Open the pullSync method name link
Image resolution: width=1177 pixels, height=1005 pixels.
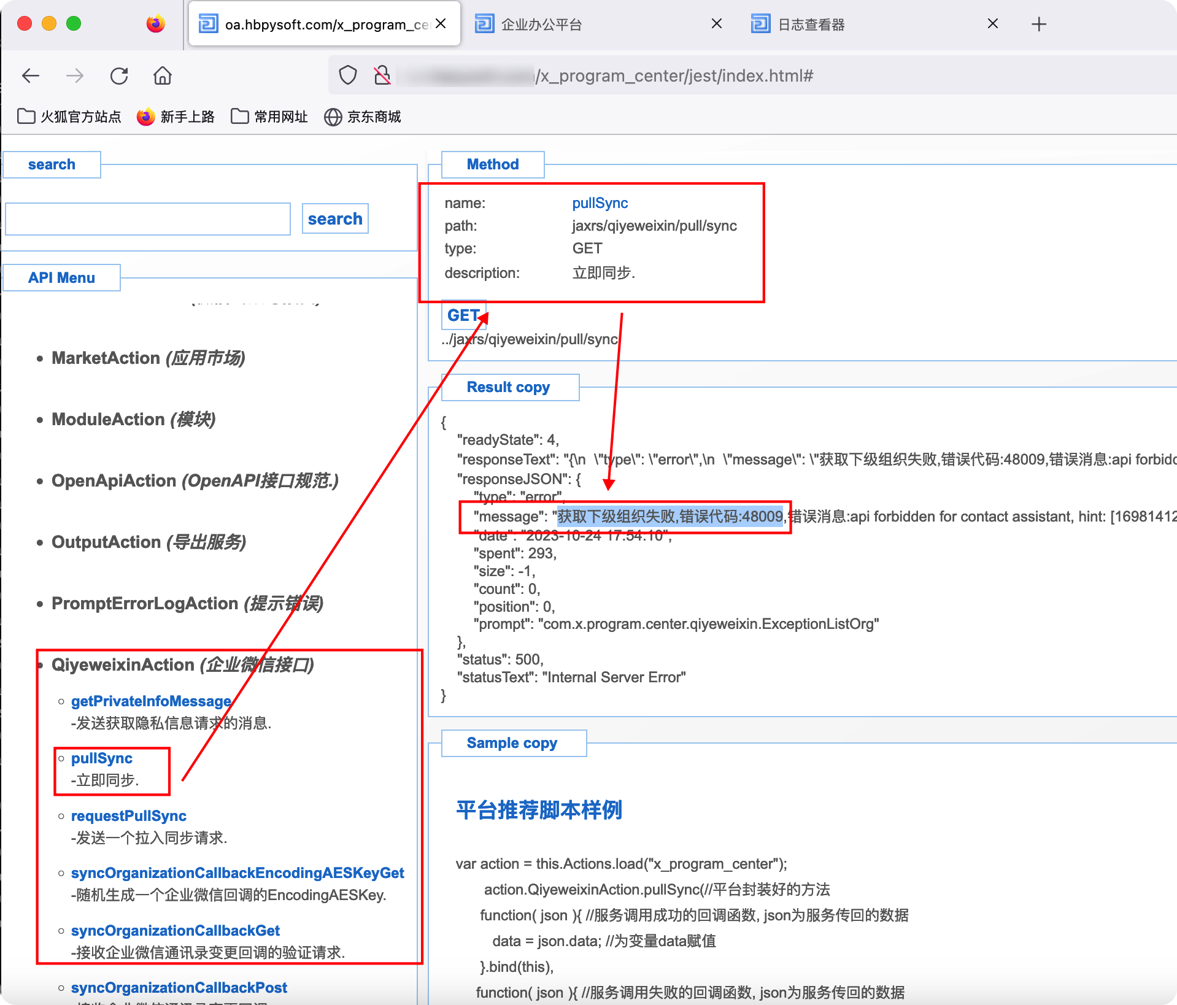600,203
